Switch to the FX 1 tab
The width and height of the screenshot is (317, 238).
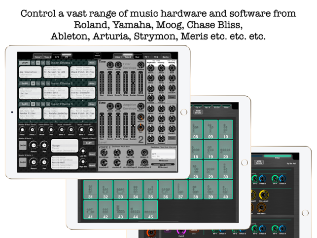pyautogui.click(x=146, y=56)
